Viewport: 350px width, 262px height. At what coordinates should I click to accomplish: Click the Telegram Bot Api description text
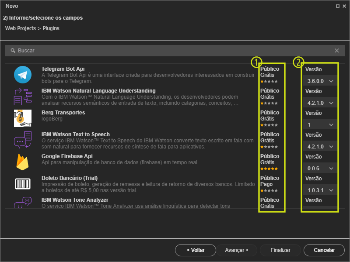(148, 78)
